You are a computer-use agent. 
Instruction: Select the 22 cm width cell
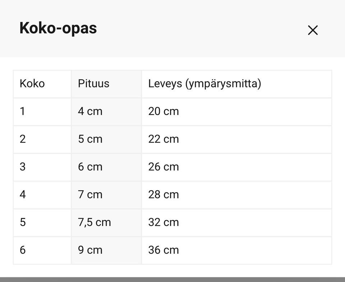point(236,140)
